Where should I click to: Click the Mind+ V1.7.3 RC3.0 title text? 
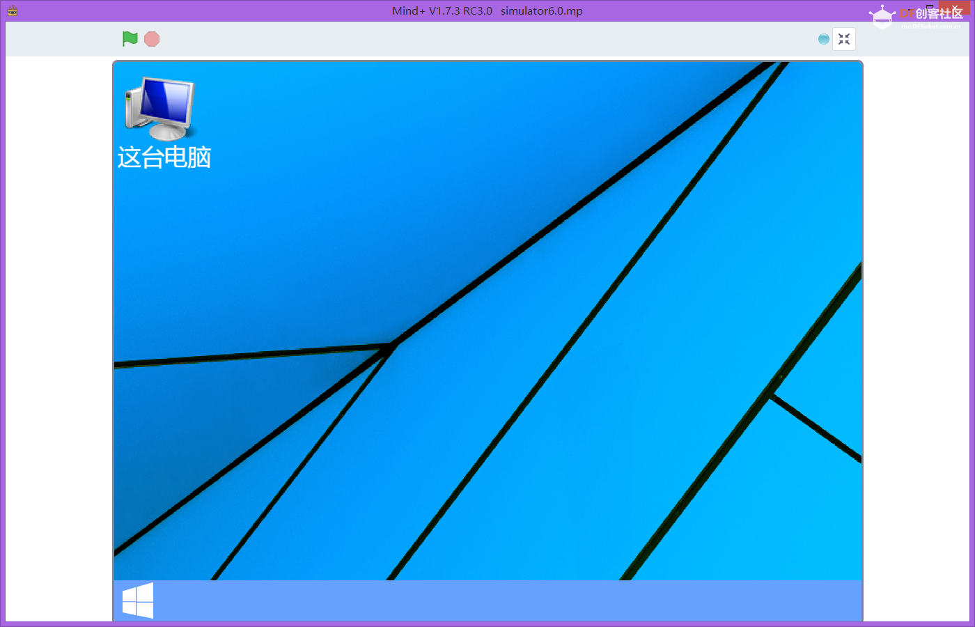(442, 10)
